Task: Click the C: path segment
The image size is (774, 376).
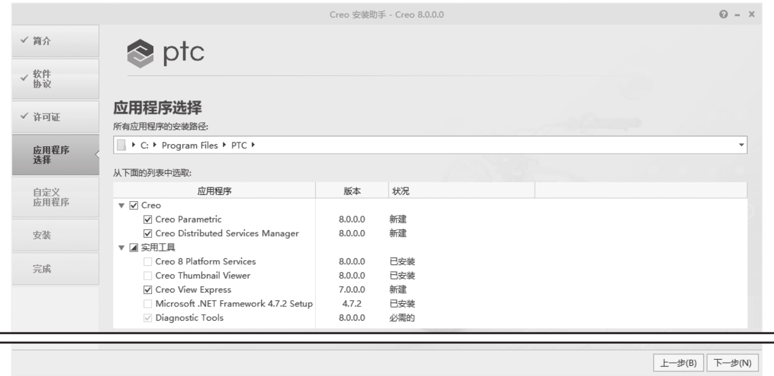Action: [144, 145]
